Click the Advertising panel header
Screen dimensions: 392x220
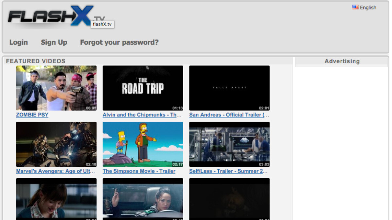click(342, 61)
